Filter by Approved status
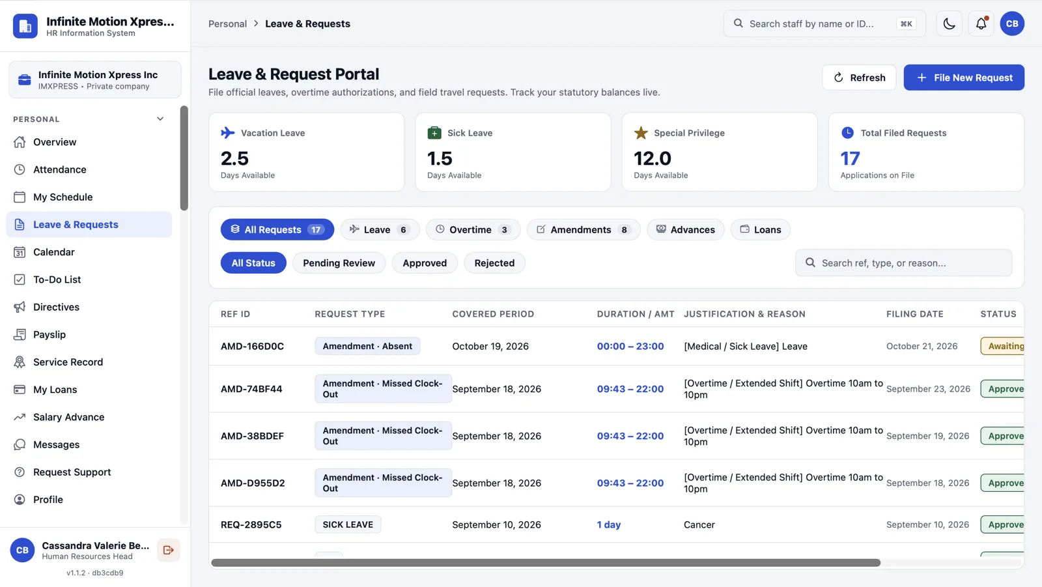This screenshot has height=587, width=1042. coord(425,263)
